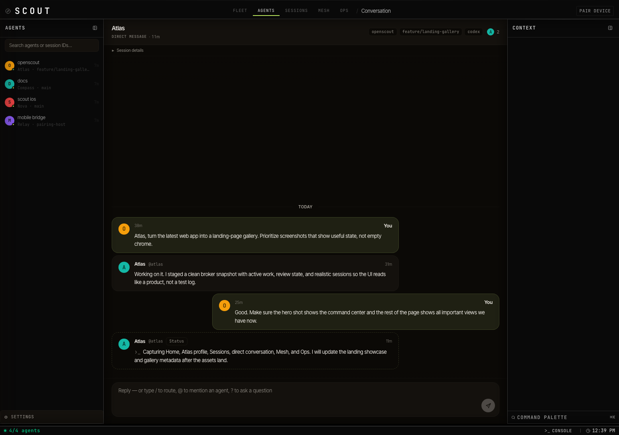Click the Command Palette search icon
Image resolution: width=619 pixels, height=435 pixels.
click(x=513, y=417)
